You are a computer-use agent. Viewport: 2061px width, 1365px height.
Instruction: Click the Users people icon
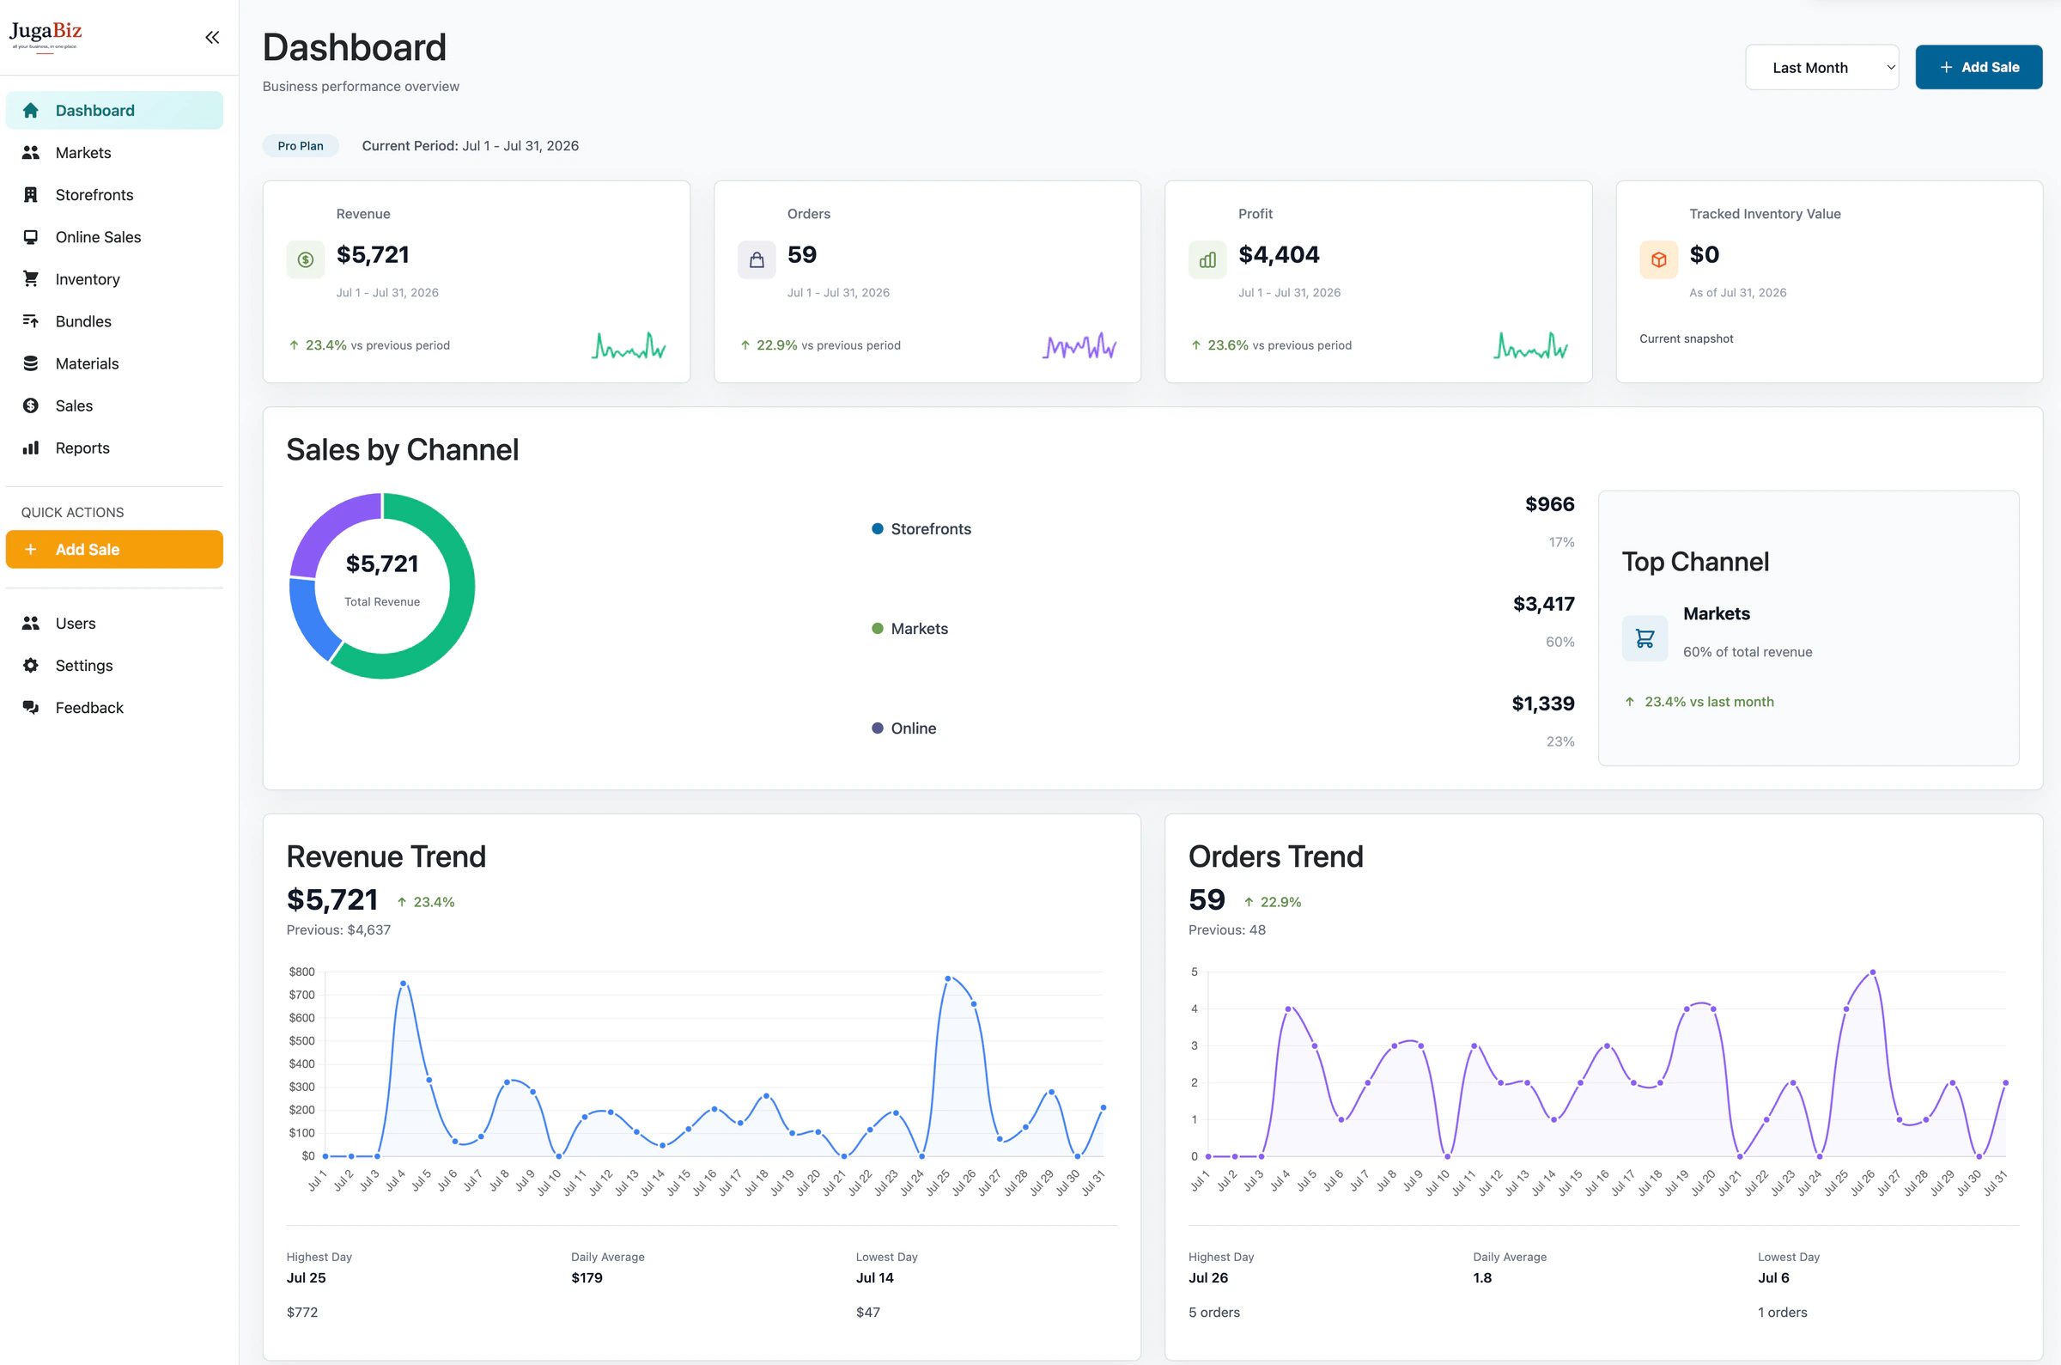point(30,624)
